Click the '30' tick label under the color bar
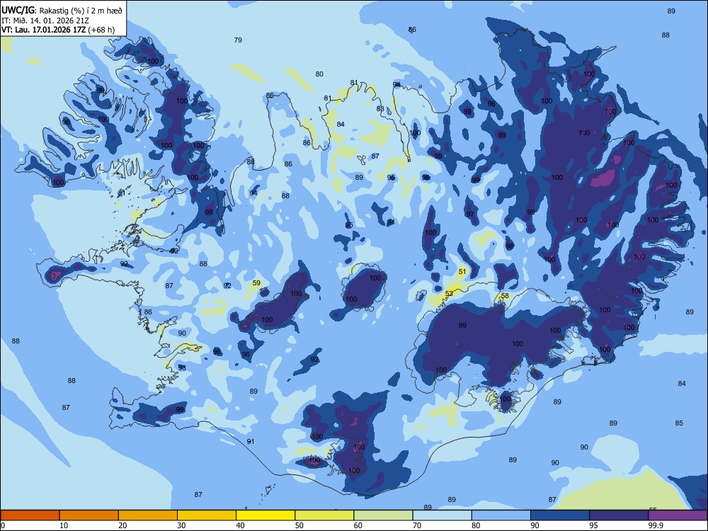The width and height of the screenshot is (708, 531). [181, 525]
